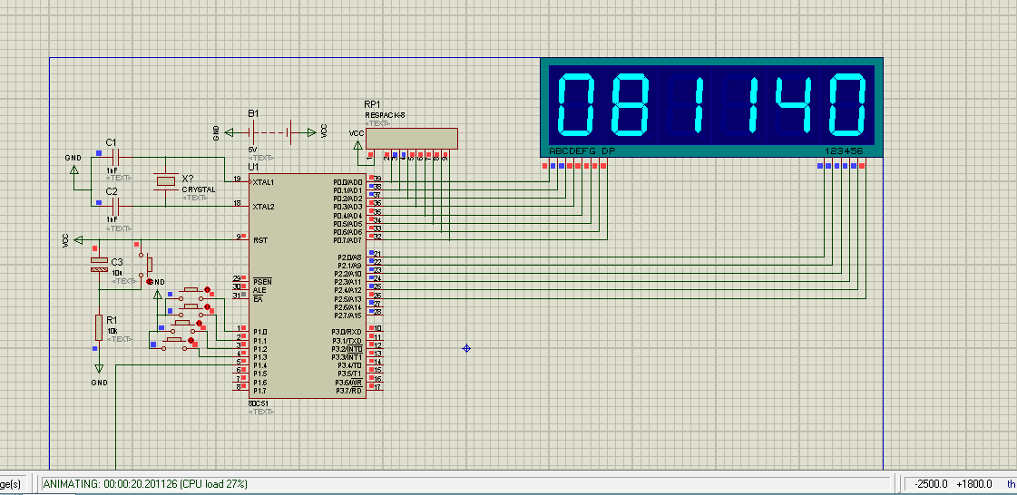Toggle the reset push button on RST line
Viewport: 1017px width, 495px height.
tap(144, 264)
